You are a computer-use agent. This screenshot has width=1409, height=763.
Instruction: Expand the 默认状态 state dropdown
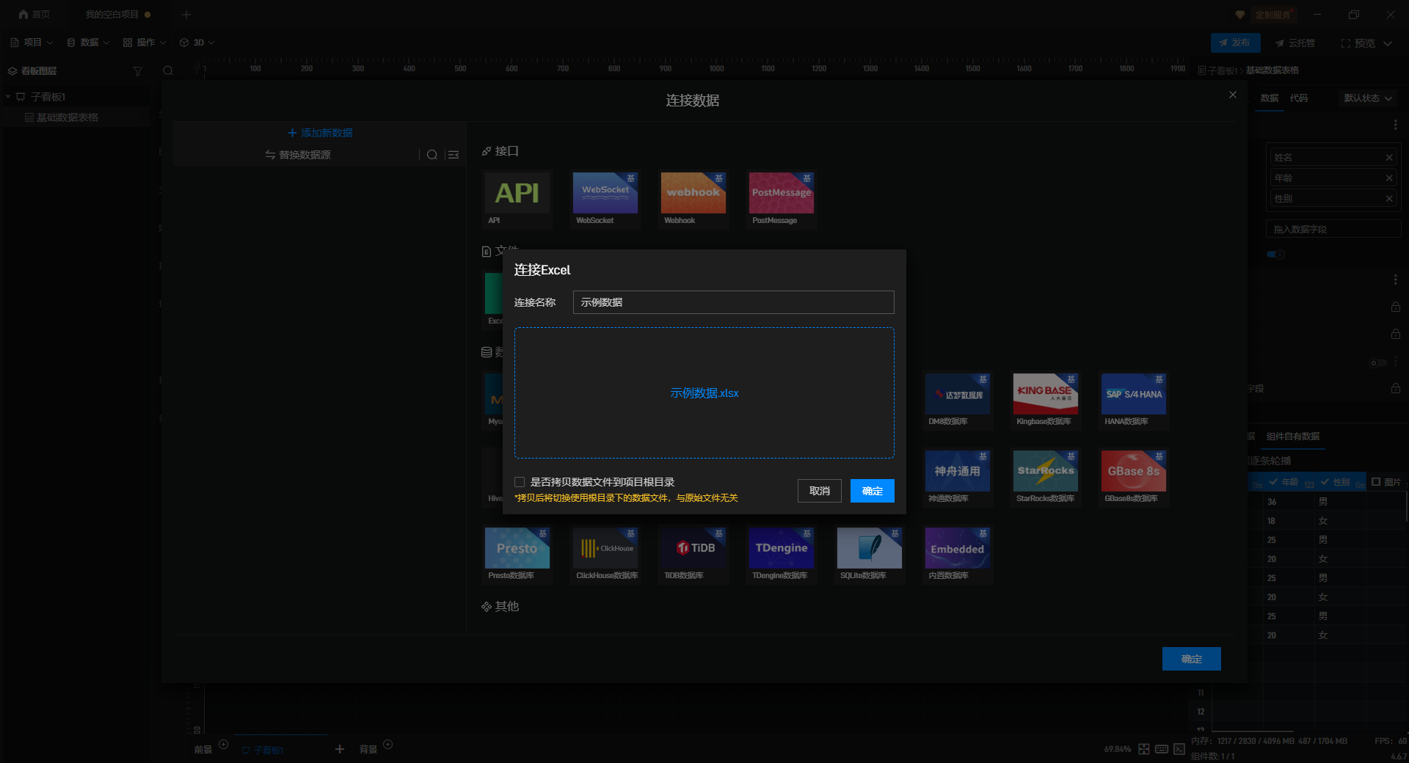(x=1367, y=98)
